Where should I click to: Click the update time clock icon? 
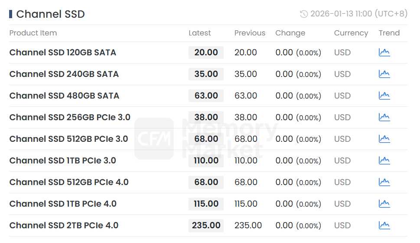[304, 14]
